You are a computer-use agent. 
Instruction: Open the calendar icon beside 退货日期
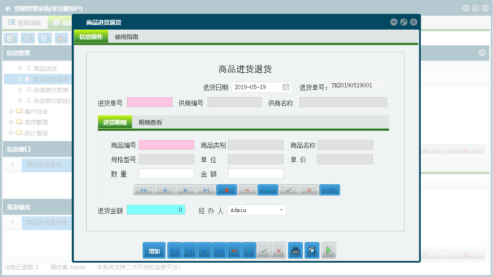[286, 86]
